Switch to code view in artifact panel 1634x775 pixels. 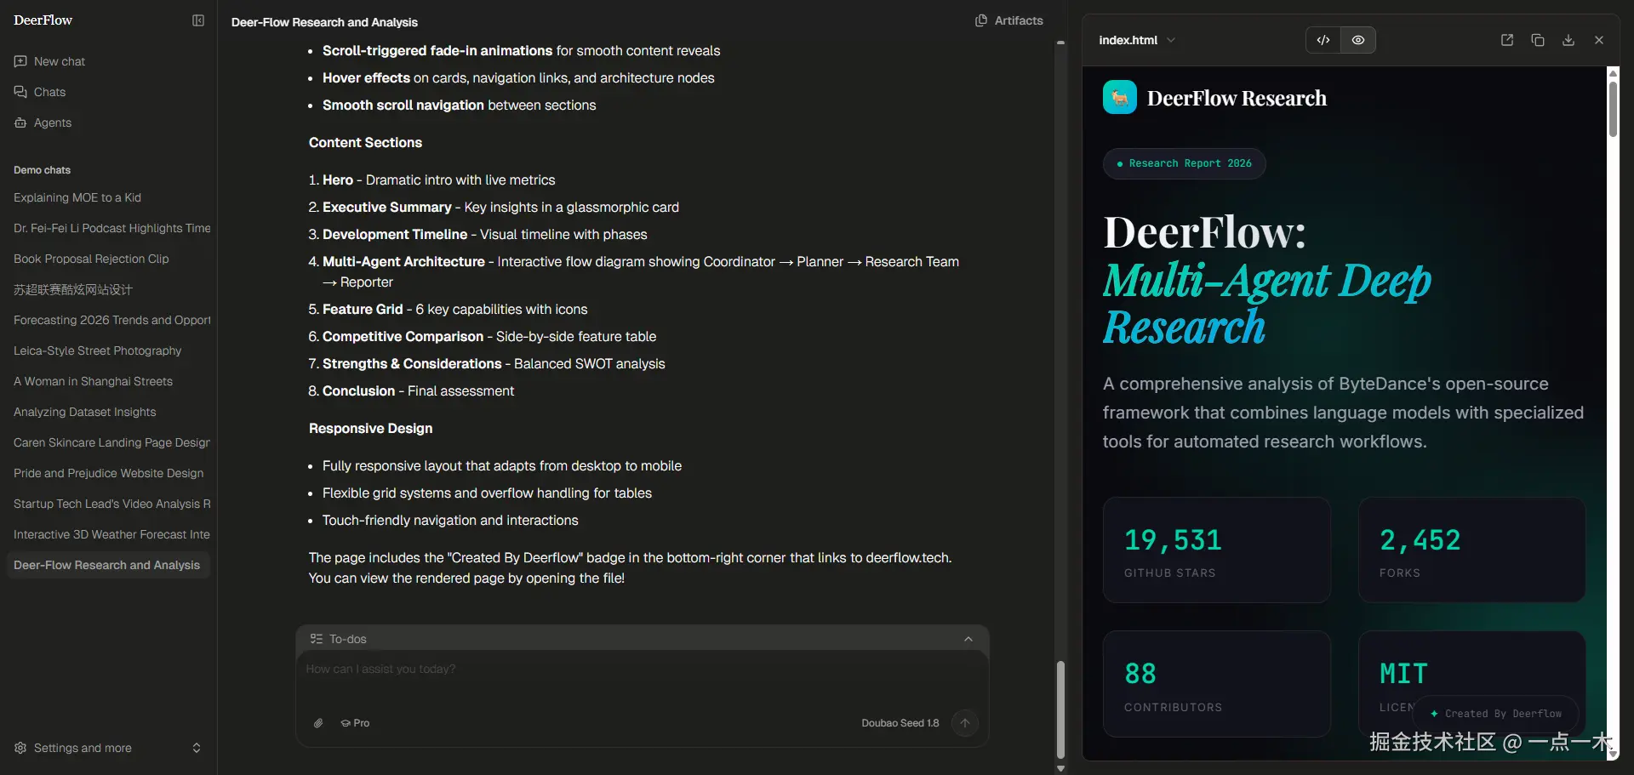(1323, 40)
